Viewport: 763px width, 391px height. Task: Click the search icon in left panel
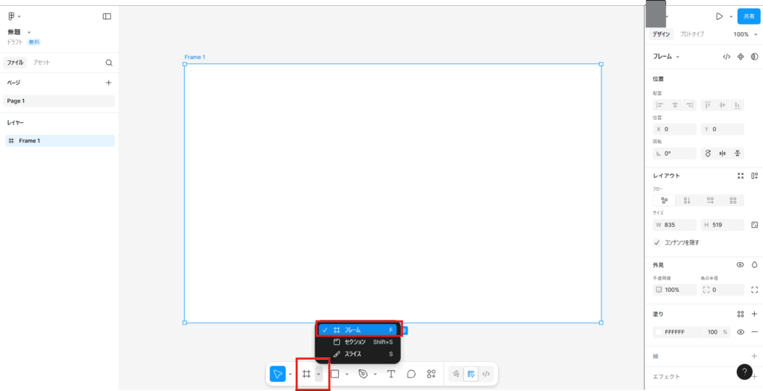109,63
